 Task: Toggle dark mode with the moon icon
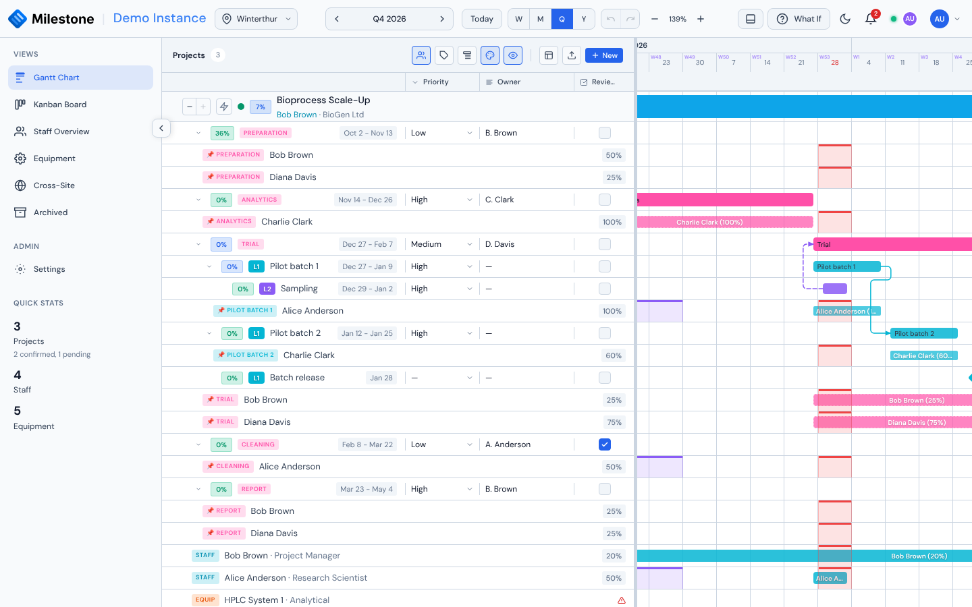tap(845, 19)
